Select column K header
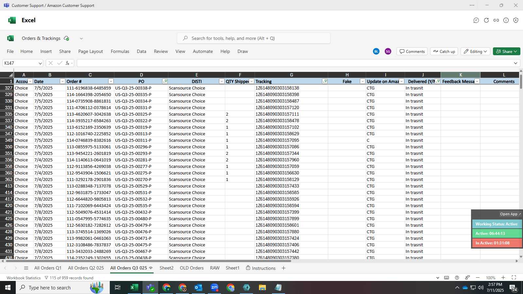523x294 pixels. [x=461, y=75]
